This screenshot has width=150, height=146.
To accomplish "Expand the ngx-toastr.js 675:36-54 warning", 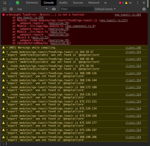I will point(7,66).
